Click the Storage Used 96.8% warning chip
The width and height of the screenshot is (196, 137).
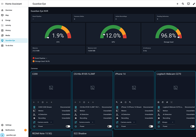(41, 61)
